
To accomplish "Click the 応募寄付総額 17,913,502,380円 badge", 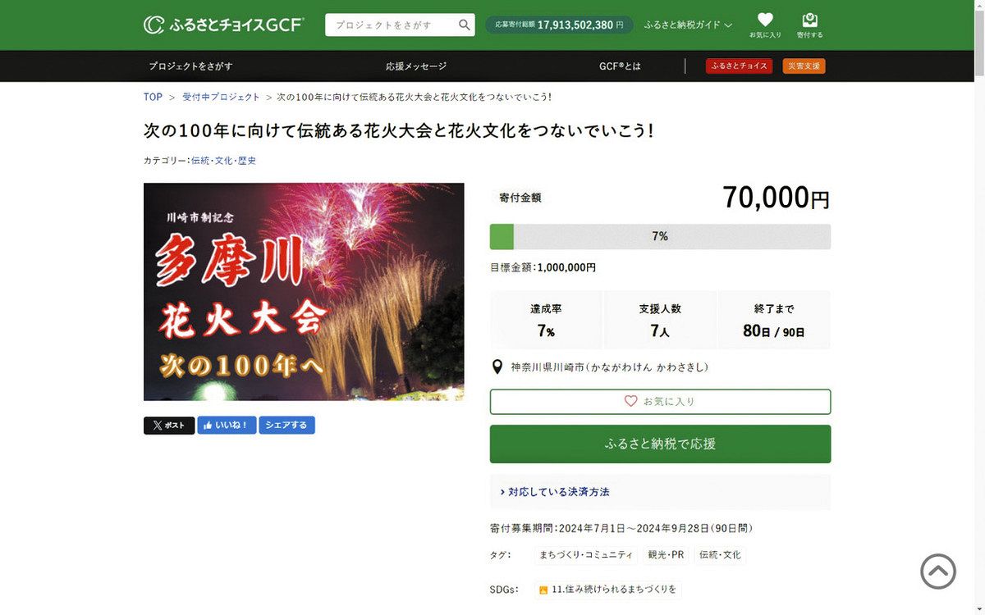I will 559,25.
